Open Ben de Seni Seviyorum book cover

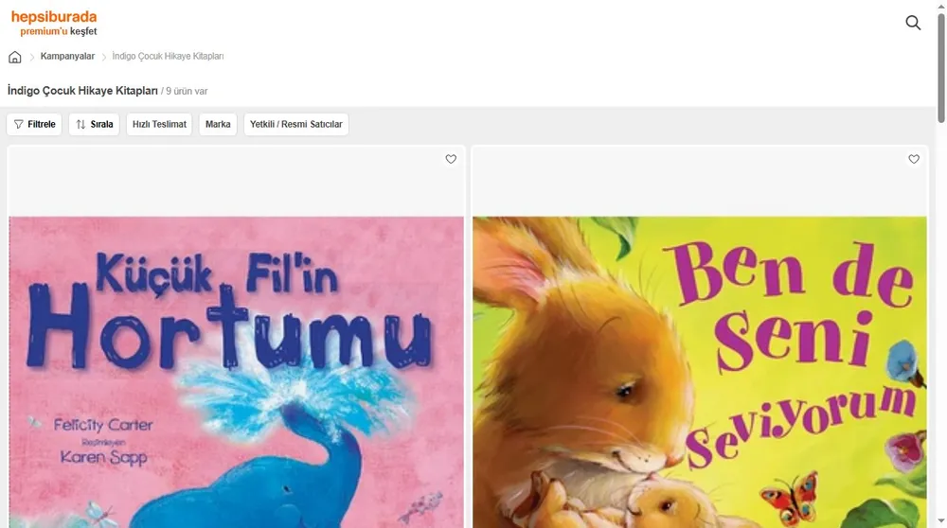point(700,372)
